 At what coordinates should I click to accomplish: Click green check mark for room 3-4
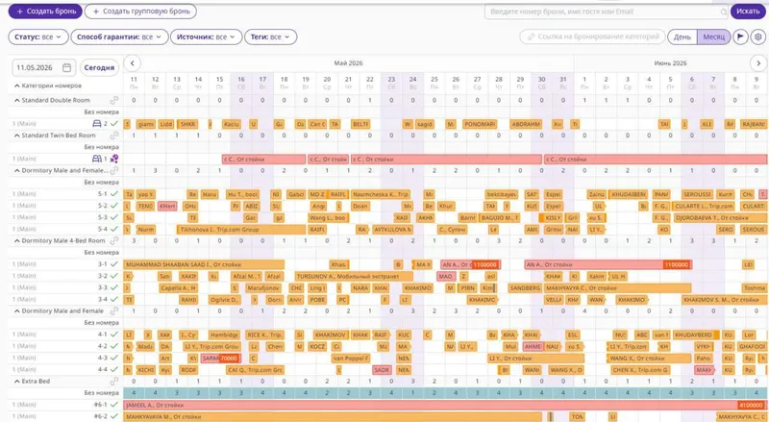click(114, 299)
